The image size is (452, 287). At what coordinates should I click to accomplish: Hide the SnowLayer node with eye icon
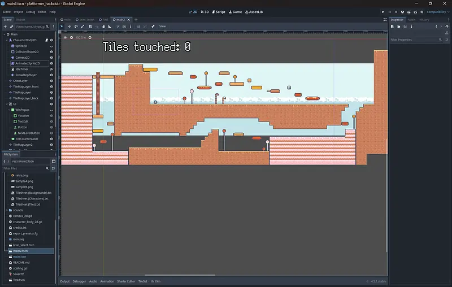pos(51,81)
